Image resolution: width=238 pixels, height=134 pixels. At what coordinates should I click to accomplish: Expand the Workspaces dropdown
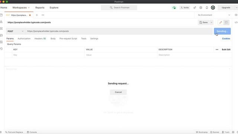[21, 7]
